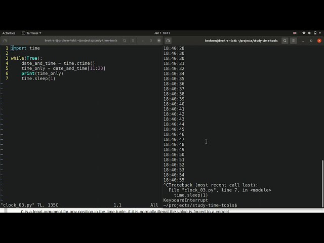Image resolution: width=324 pixels, height=243 pixels.
Task: Click the screen recording indicator icon
Action: coord(295,33)
